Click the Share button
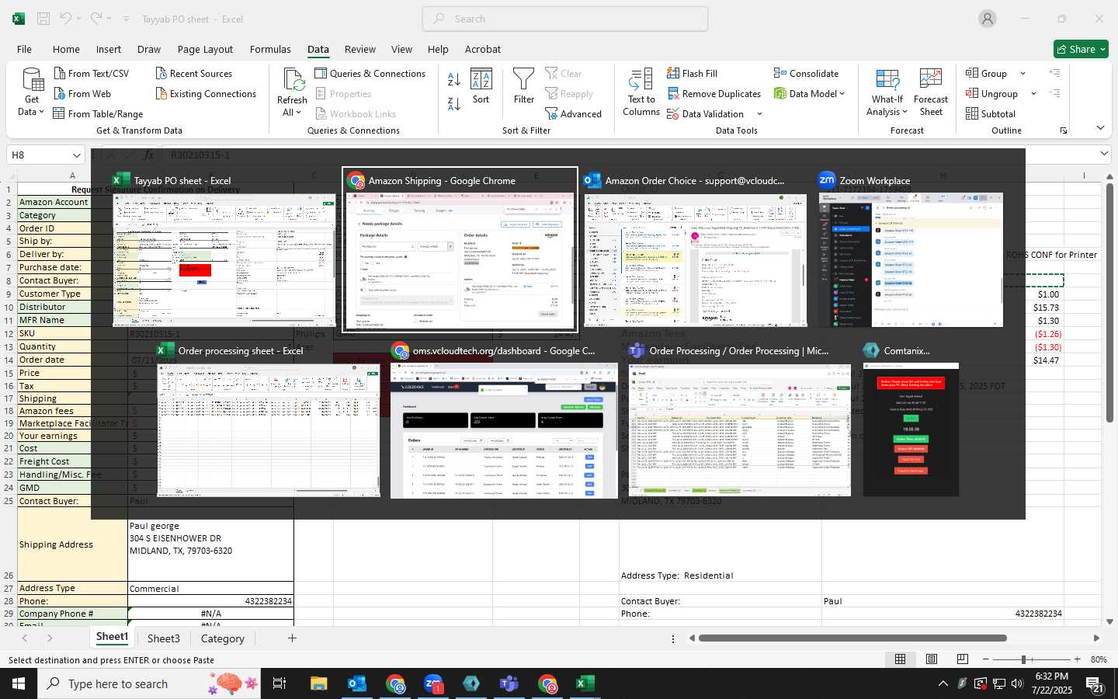Screen dimensions: 1118x699 click(1081, 49)
